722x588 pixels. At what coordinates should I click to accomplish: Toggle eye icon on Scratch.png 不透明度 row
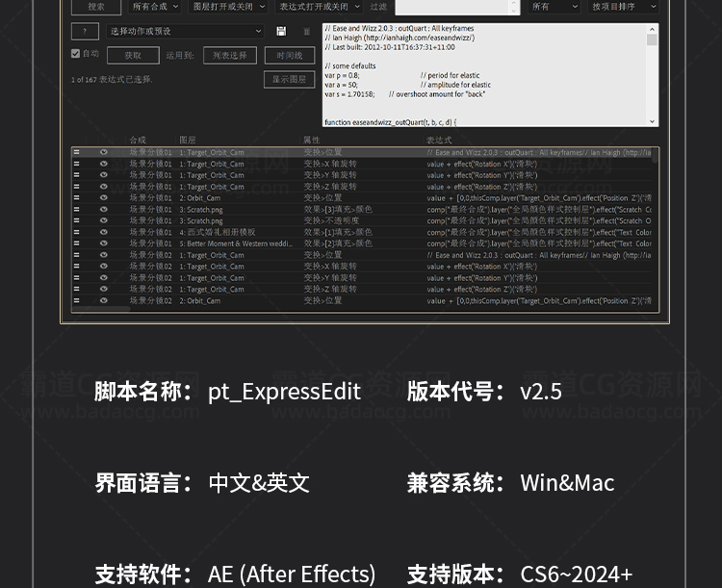[104, 220]
